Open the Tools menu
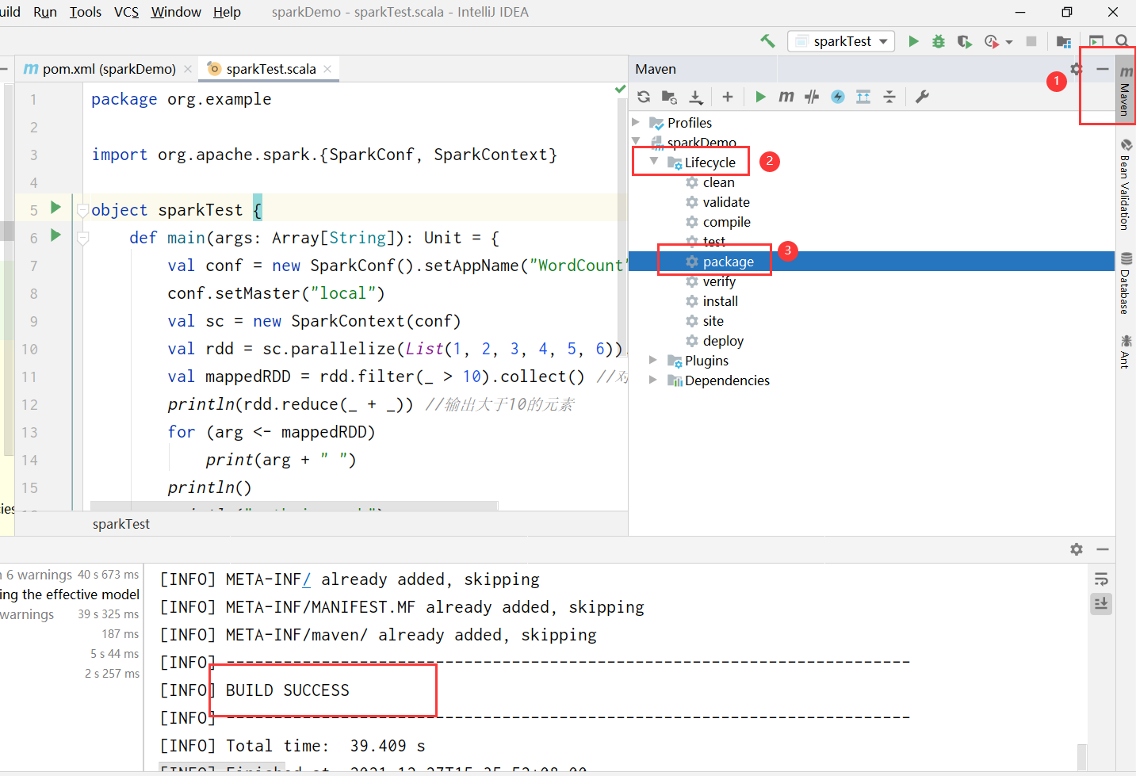Viewport: 1136px width, 776px height. point(86,12)
